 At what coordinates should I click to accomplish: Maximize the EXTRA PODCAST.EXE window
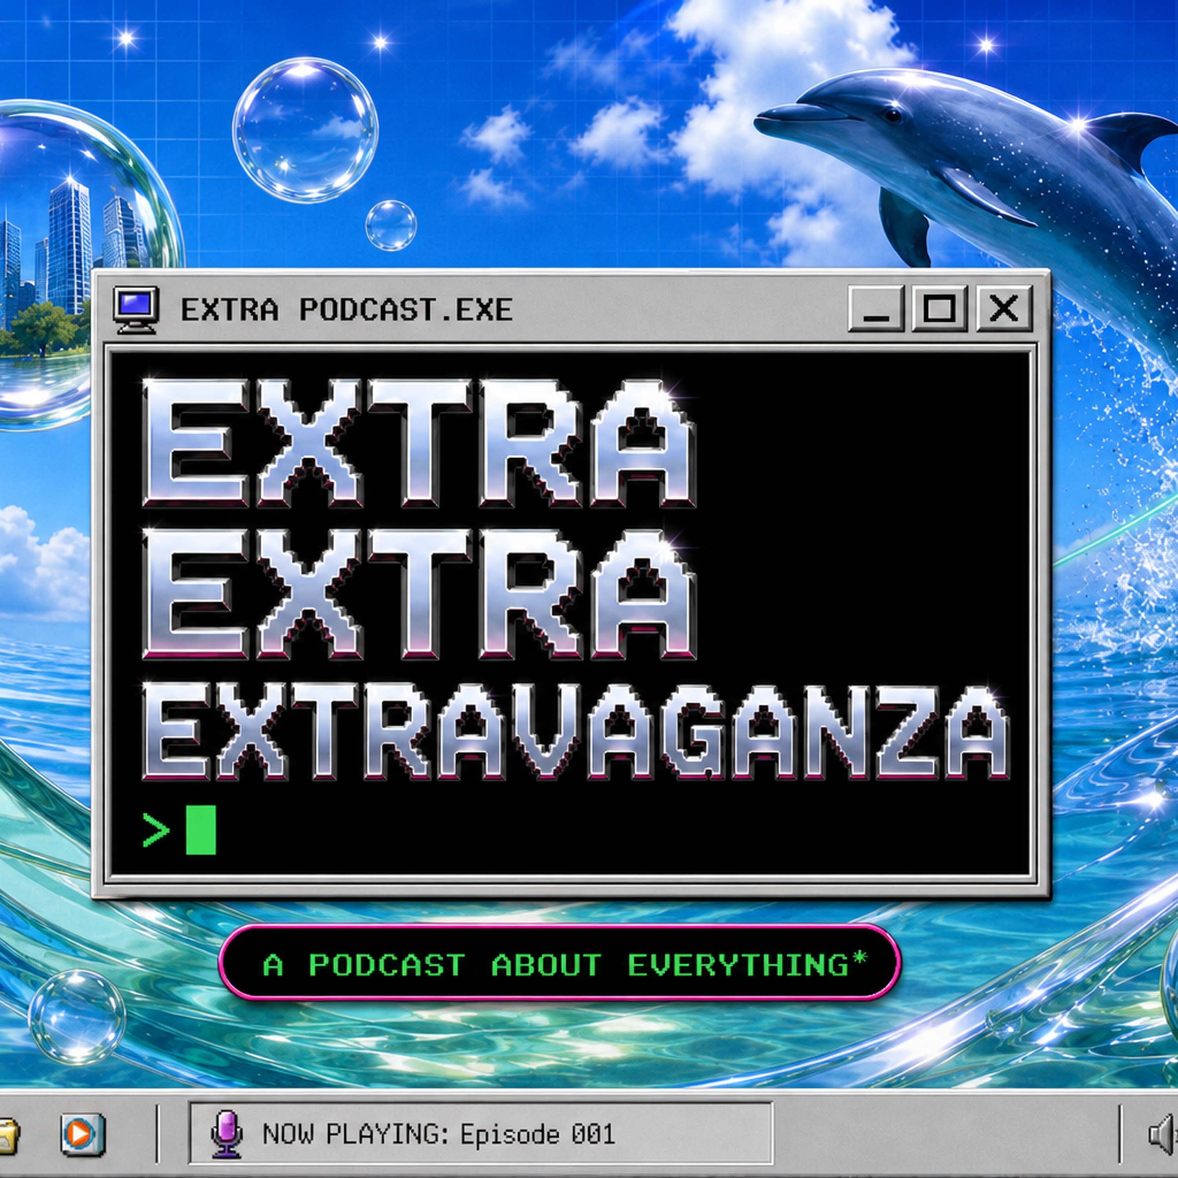click(x=940, y=309)
